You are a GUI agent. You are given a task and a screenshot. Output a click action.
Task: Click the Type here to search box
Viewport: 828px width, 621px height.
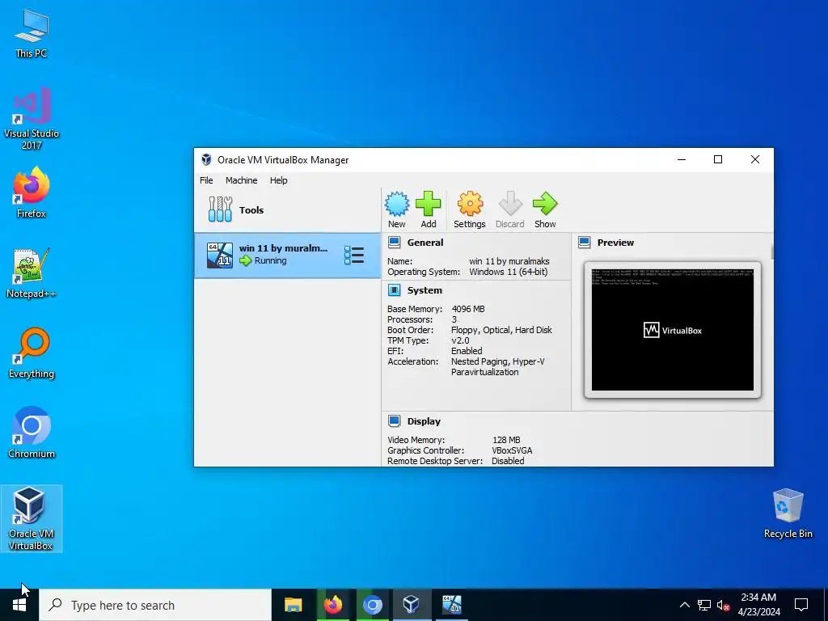pos(154,605)
